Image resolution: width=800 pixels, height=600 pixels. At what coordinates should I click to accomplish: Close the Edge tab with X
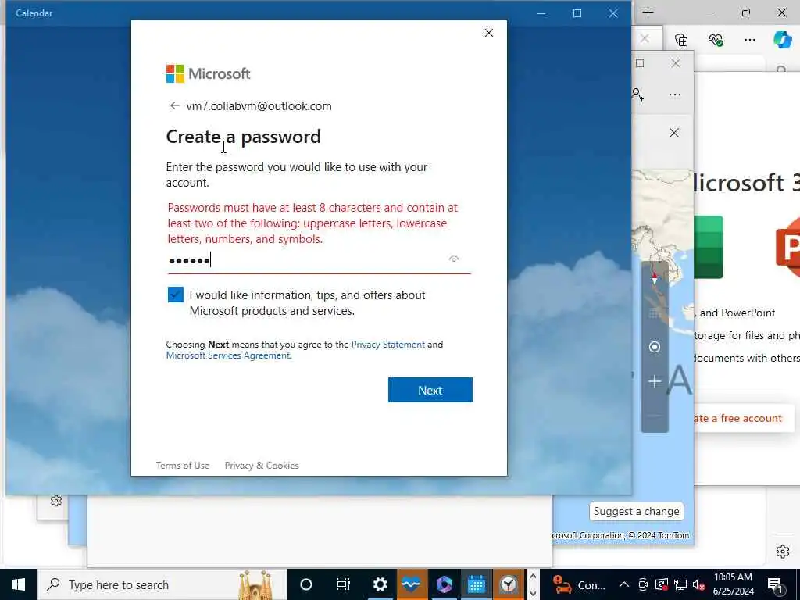coord(645,39)
